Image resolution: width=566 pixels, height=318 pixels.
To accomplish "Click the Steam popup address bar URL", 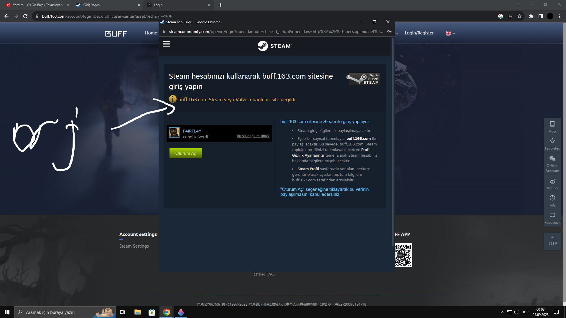I will coord(276,32).
